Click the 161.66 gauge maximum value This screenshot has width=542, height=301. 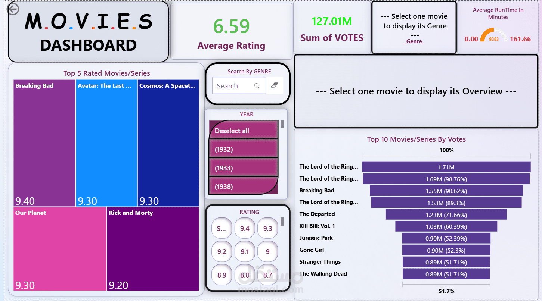520,39
